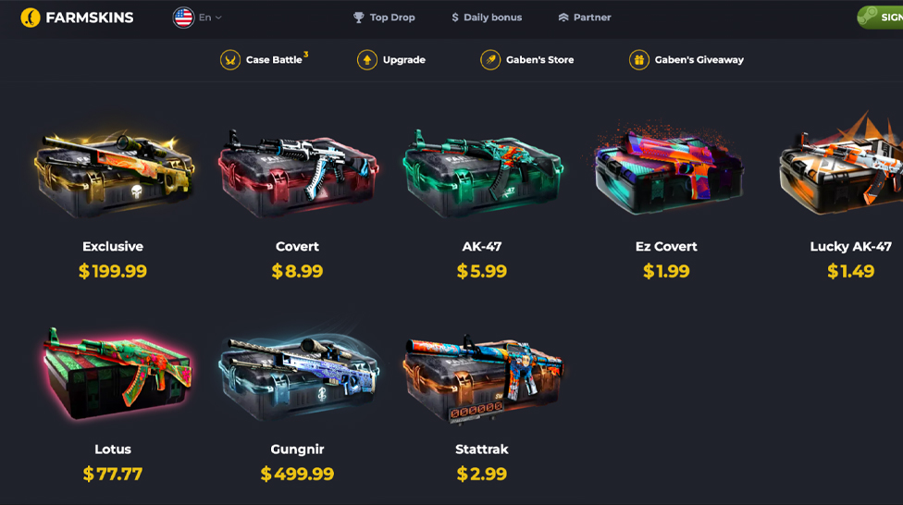This screenshot has width=903, height=505.
Task: Click the Partner handshake icon
Action: click(x=563, y=18)
